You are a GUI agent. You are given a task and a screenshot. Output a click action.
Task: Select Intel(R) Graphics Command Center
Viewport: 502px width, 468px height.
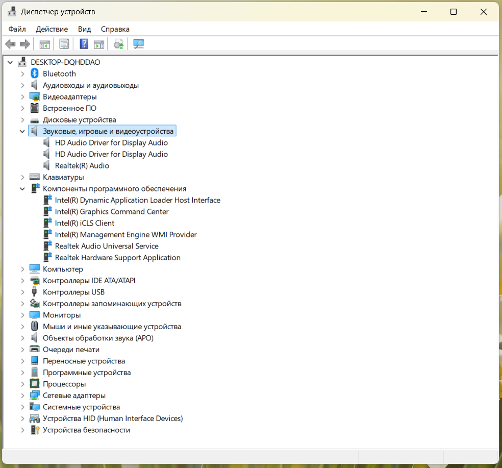112,211
